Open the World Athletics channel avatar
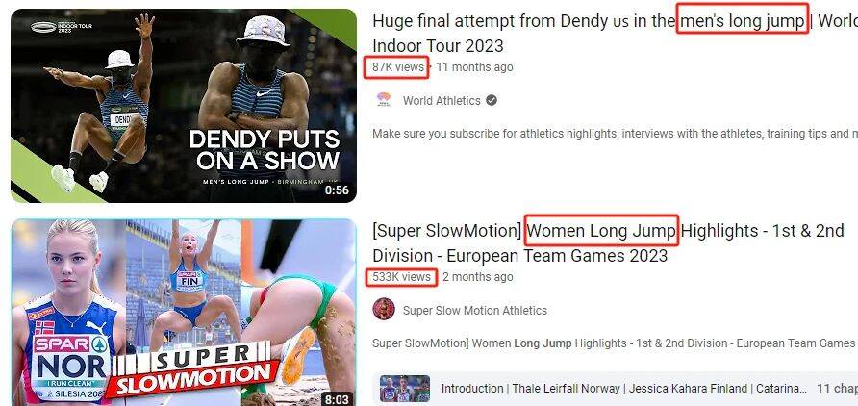Viewport: 858px width, 406px height. (384, 100)
